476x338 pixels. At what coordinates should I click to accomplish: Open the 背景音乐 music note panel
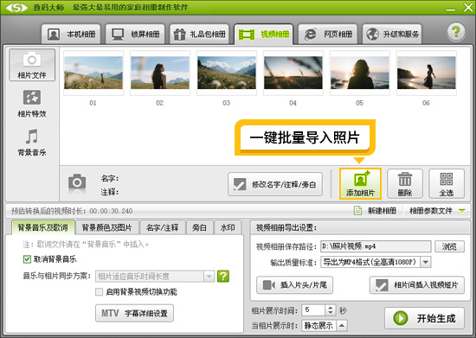click(32, 142)
